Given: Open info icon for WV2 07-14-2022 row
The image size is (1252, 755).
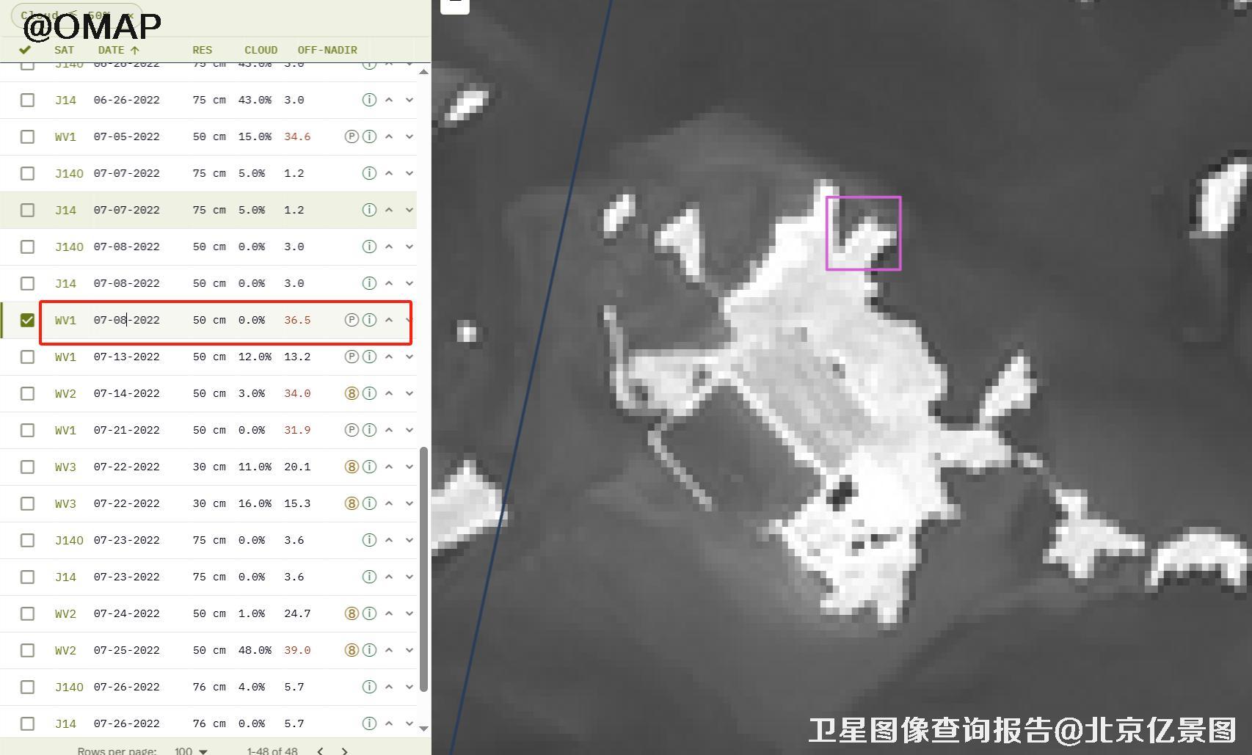Looking at the screenshot, I should coord(369,393).
